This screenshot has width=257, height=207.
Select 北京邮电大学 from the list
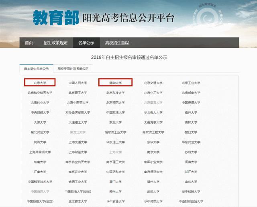tap(191, 93)
